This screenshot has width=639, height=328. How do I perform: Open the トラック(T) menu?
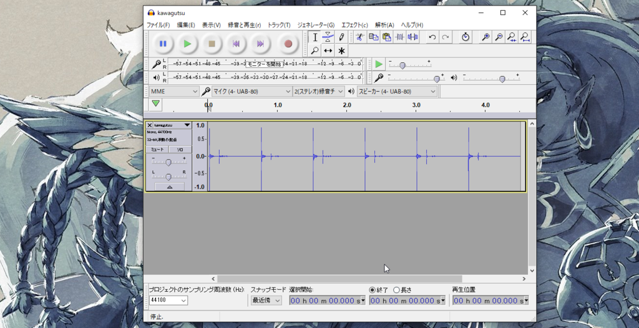[x=279, y=25]
